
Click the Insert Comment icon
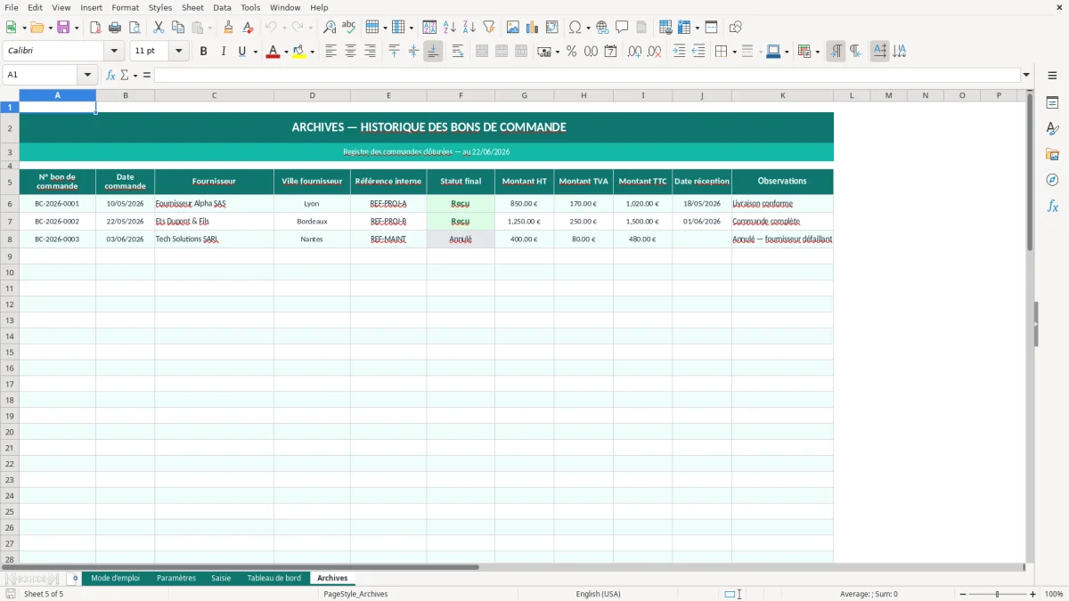click(622, 28)
